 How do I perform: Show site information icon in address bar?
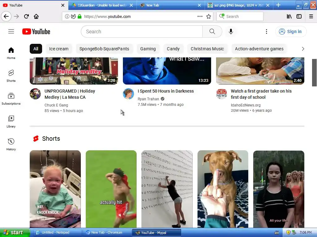click(67, 16)
